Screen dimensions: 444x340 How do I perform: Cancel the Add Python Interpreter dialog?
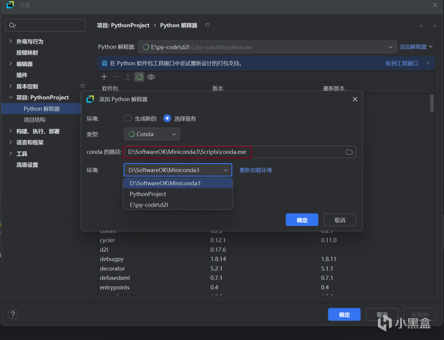click(340, 220)
